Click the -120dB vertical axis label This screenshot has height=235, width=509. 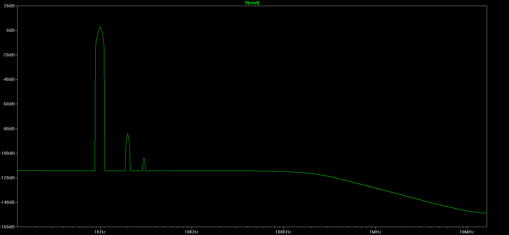click(8, 178)
